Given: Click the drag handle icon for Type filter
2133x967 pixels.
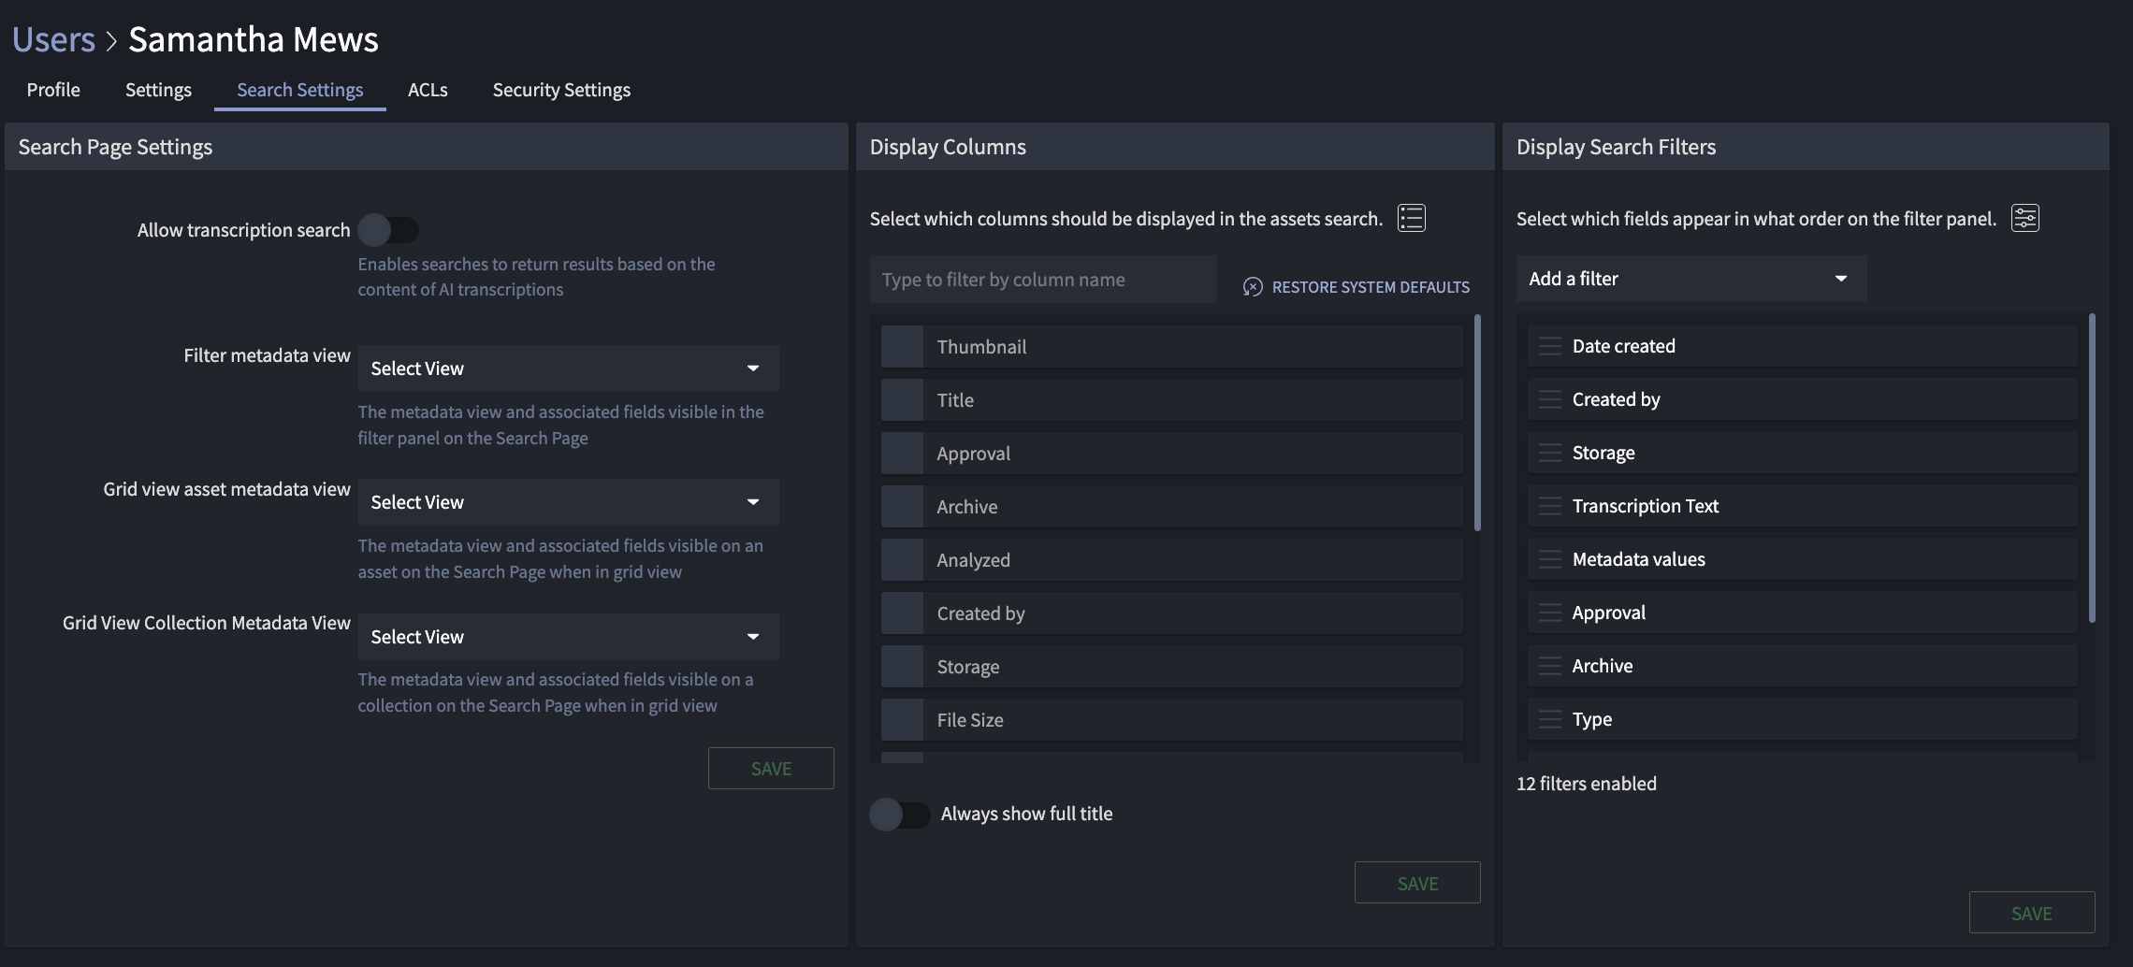Looking at the screenshot, I should click(x=1550, y=719).
